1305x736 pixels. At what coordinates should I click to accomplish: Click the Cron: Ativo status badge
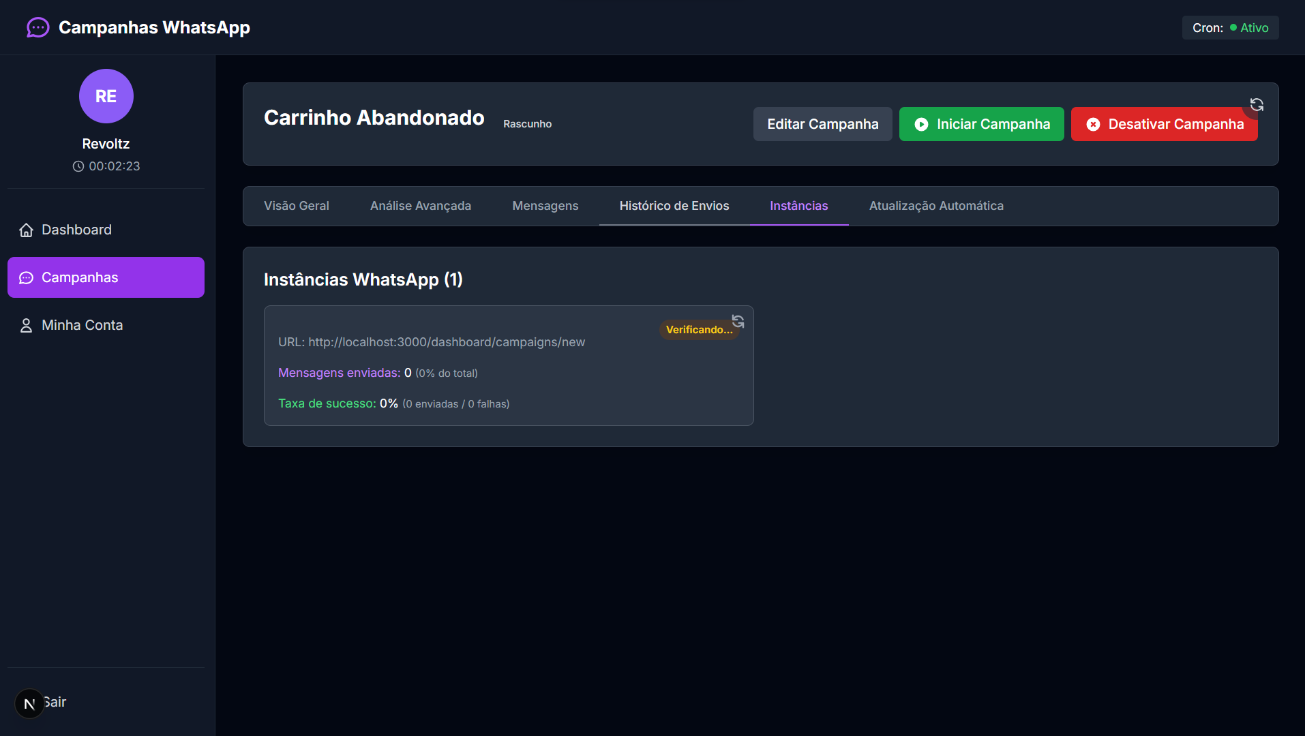(x=1231, y=28)
